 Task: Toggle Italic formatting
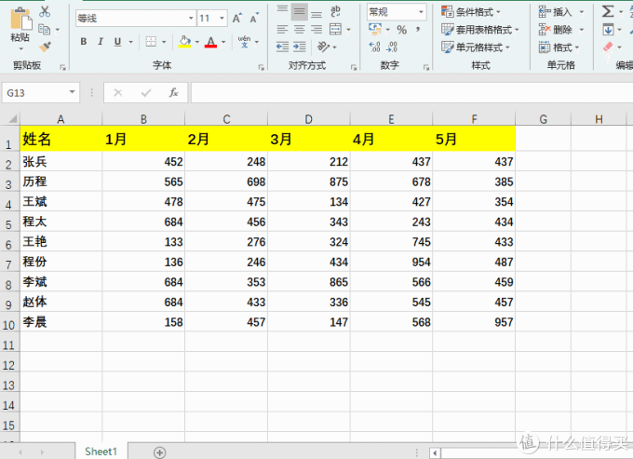coord(101,42)
